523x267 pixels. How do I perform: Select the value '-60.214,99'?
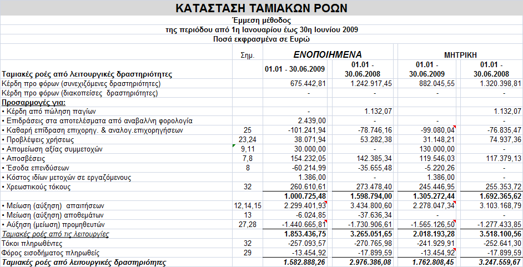(309, 168)
